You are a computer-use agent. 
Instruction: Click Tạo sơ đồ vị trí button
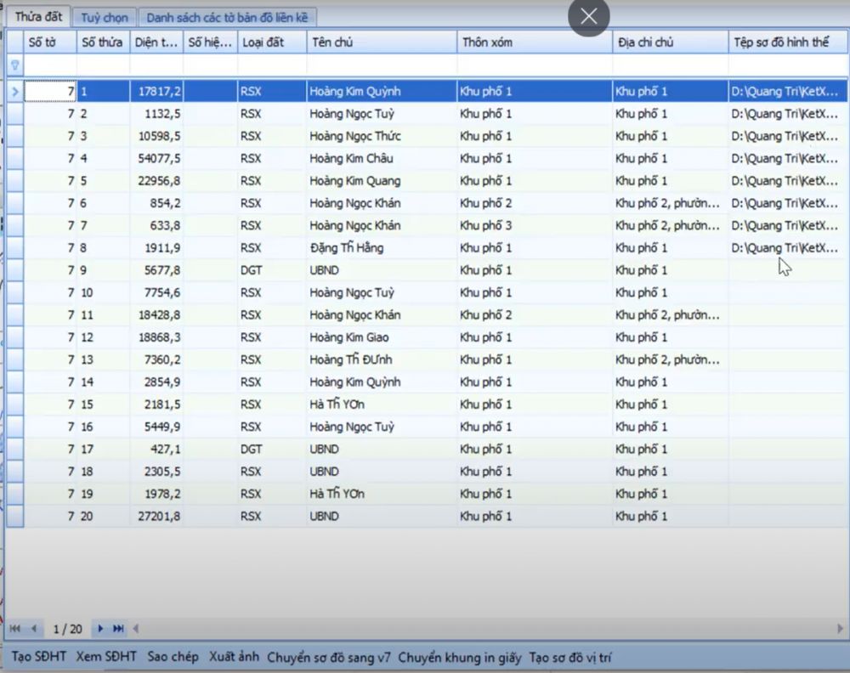tap(570, 657)
